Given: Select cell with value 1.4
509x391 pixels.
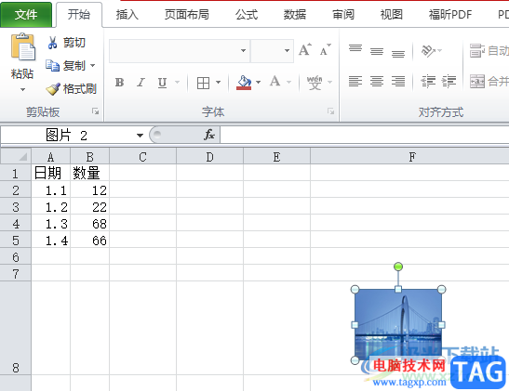Looking at the screenshot, I should pyautogui.click(x=50, y=240).
